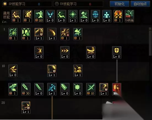Click the scrollbar up arrow
The image size is (152, 120).
click(x=150, y=29)
